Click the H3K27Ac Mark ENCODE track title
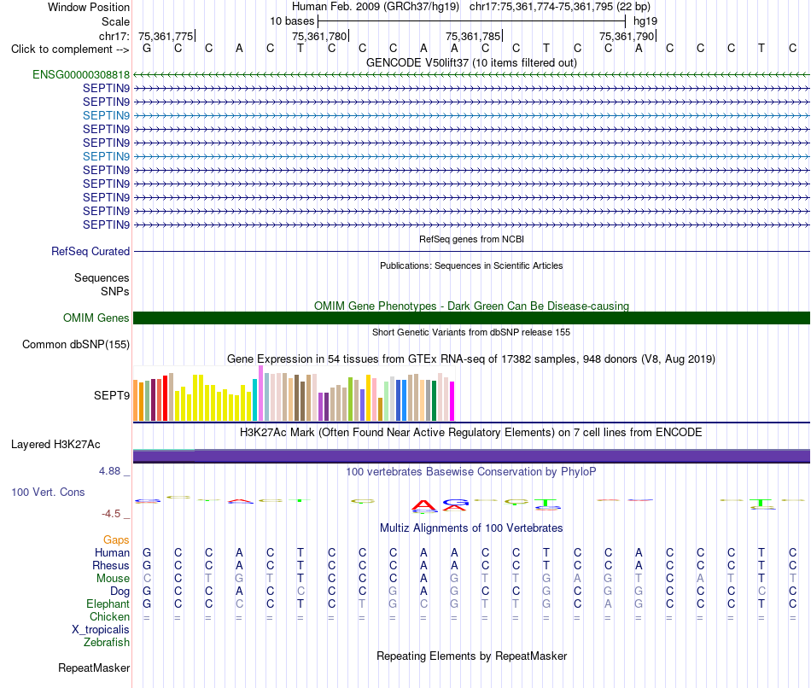The height and width of the screenshot is (688, 811). 471,433
